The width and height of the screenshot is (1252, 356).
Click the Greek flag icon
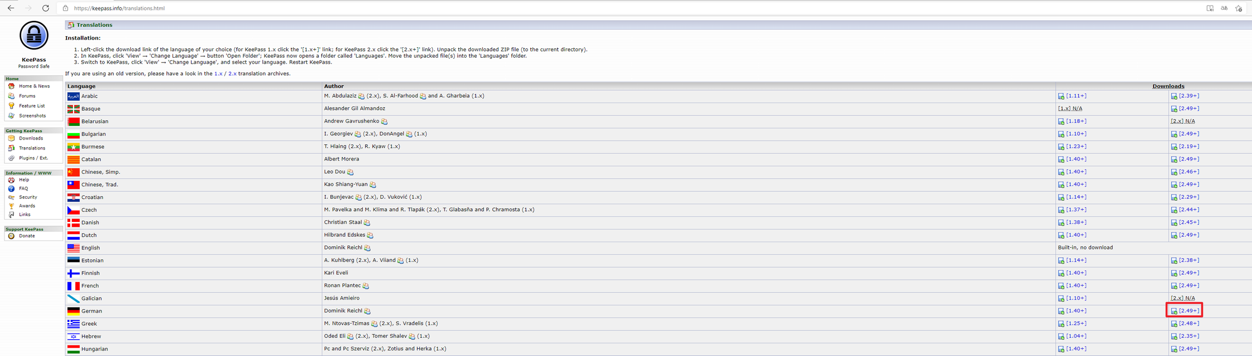pyautogui.click(x=73, y=324)
